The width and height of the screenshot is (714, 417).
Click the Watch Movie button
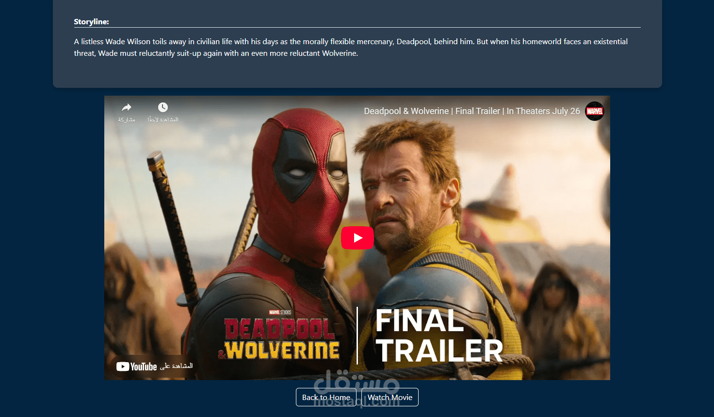[390, 397]
